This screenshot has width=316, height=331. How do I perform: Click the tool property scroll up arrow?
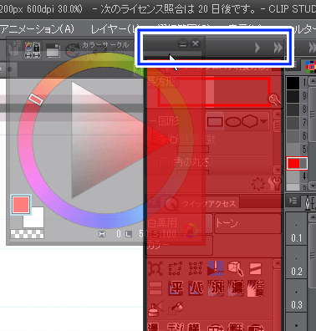278,115
